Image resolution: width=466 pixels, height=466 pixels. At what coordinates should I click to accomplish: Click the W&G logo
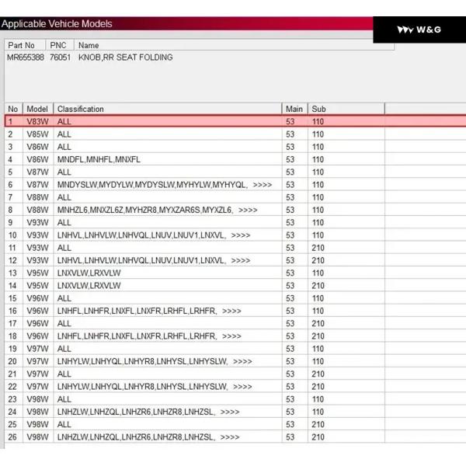pyautogui.click(x=419, y=30)
